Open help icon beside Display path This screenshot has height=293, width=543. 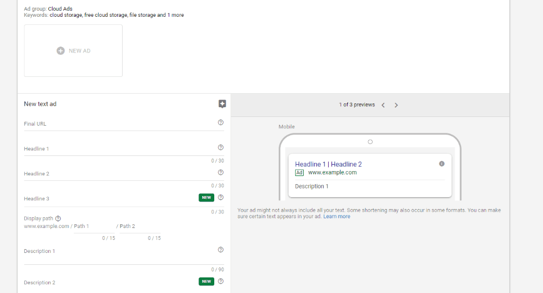coord(58,218)
